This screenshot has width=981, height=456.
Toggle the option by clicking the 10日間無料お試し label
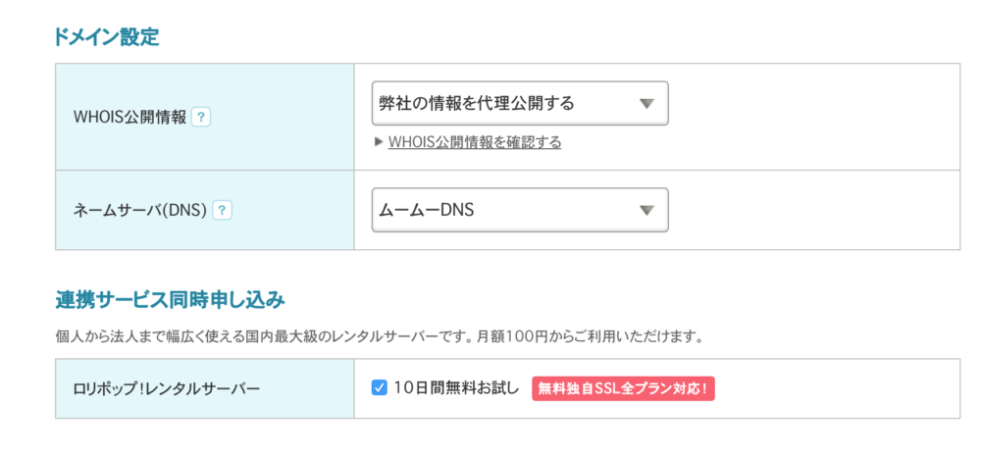click(456, 388)
